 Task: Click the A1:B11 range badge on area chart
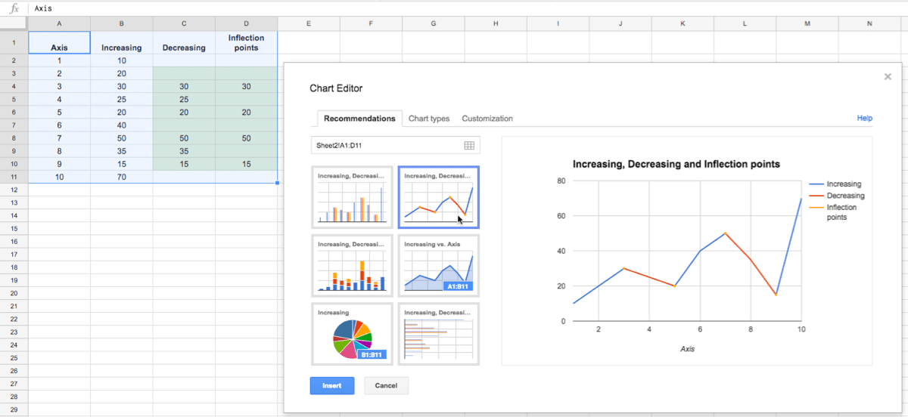[459, 286]
